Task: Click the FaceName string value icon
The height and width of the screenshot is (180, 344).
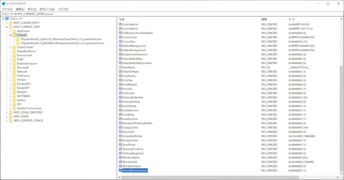Action: pos(120,67)
